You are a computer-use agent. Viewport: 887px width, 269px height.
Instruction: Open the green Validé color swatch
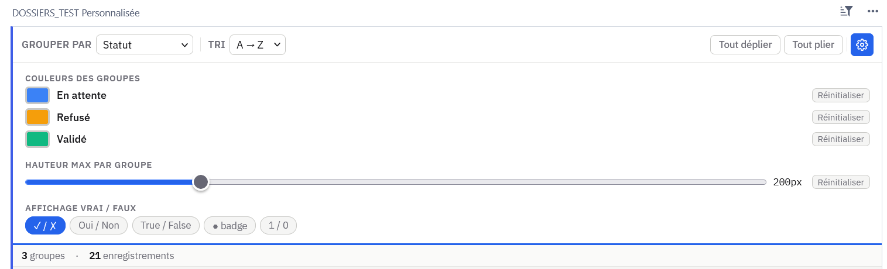point(37,139)
